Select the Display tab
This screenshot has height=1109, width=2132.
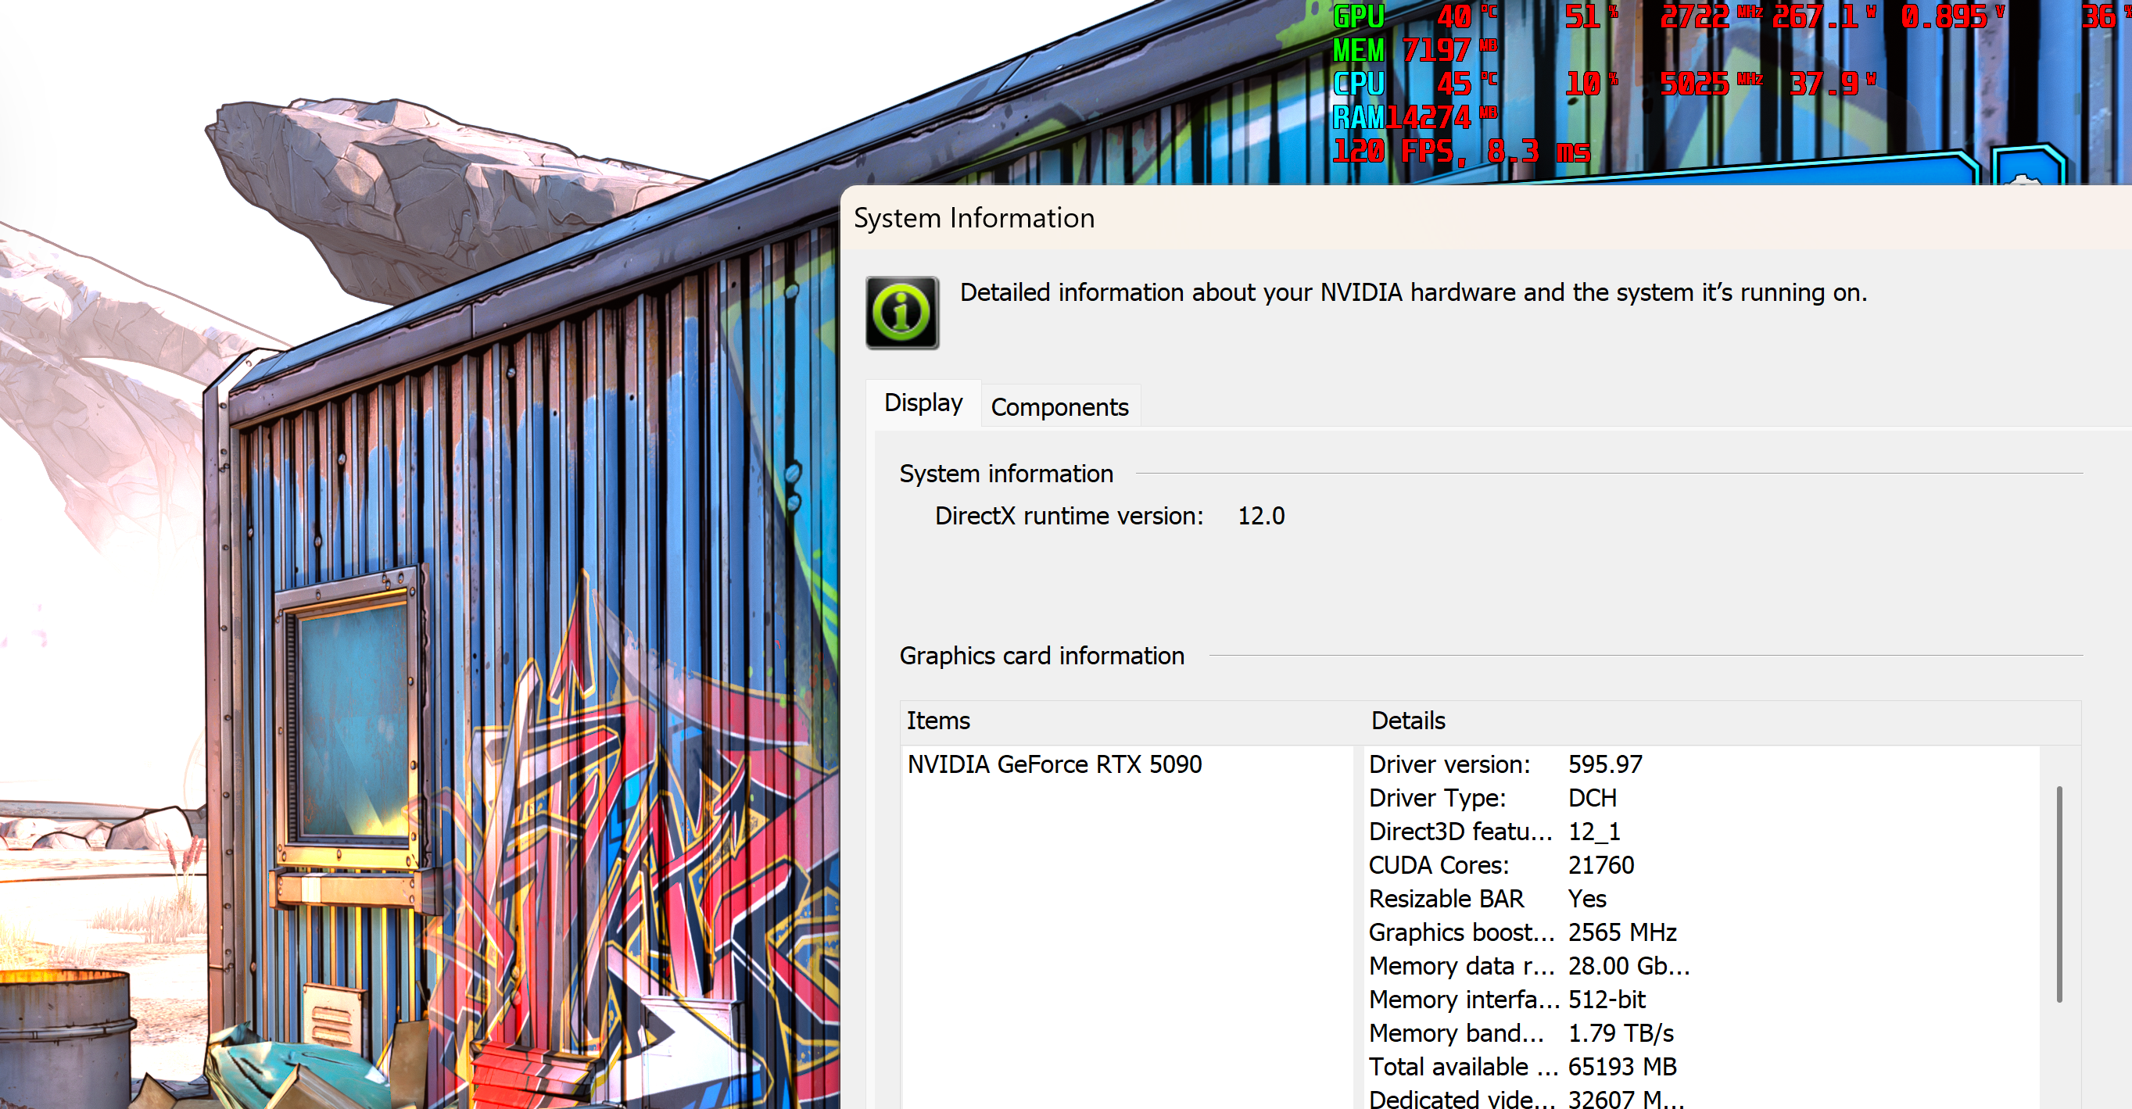(x=923, y=403)
